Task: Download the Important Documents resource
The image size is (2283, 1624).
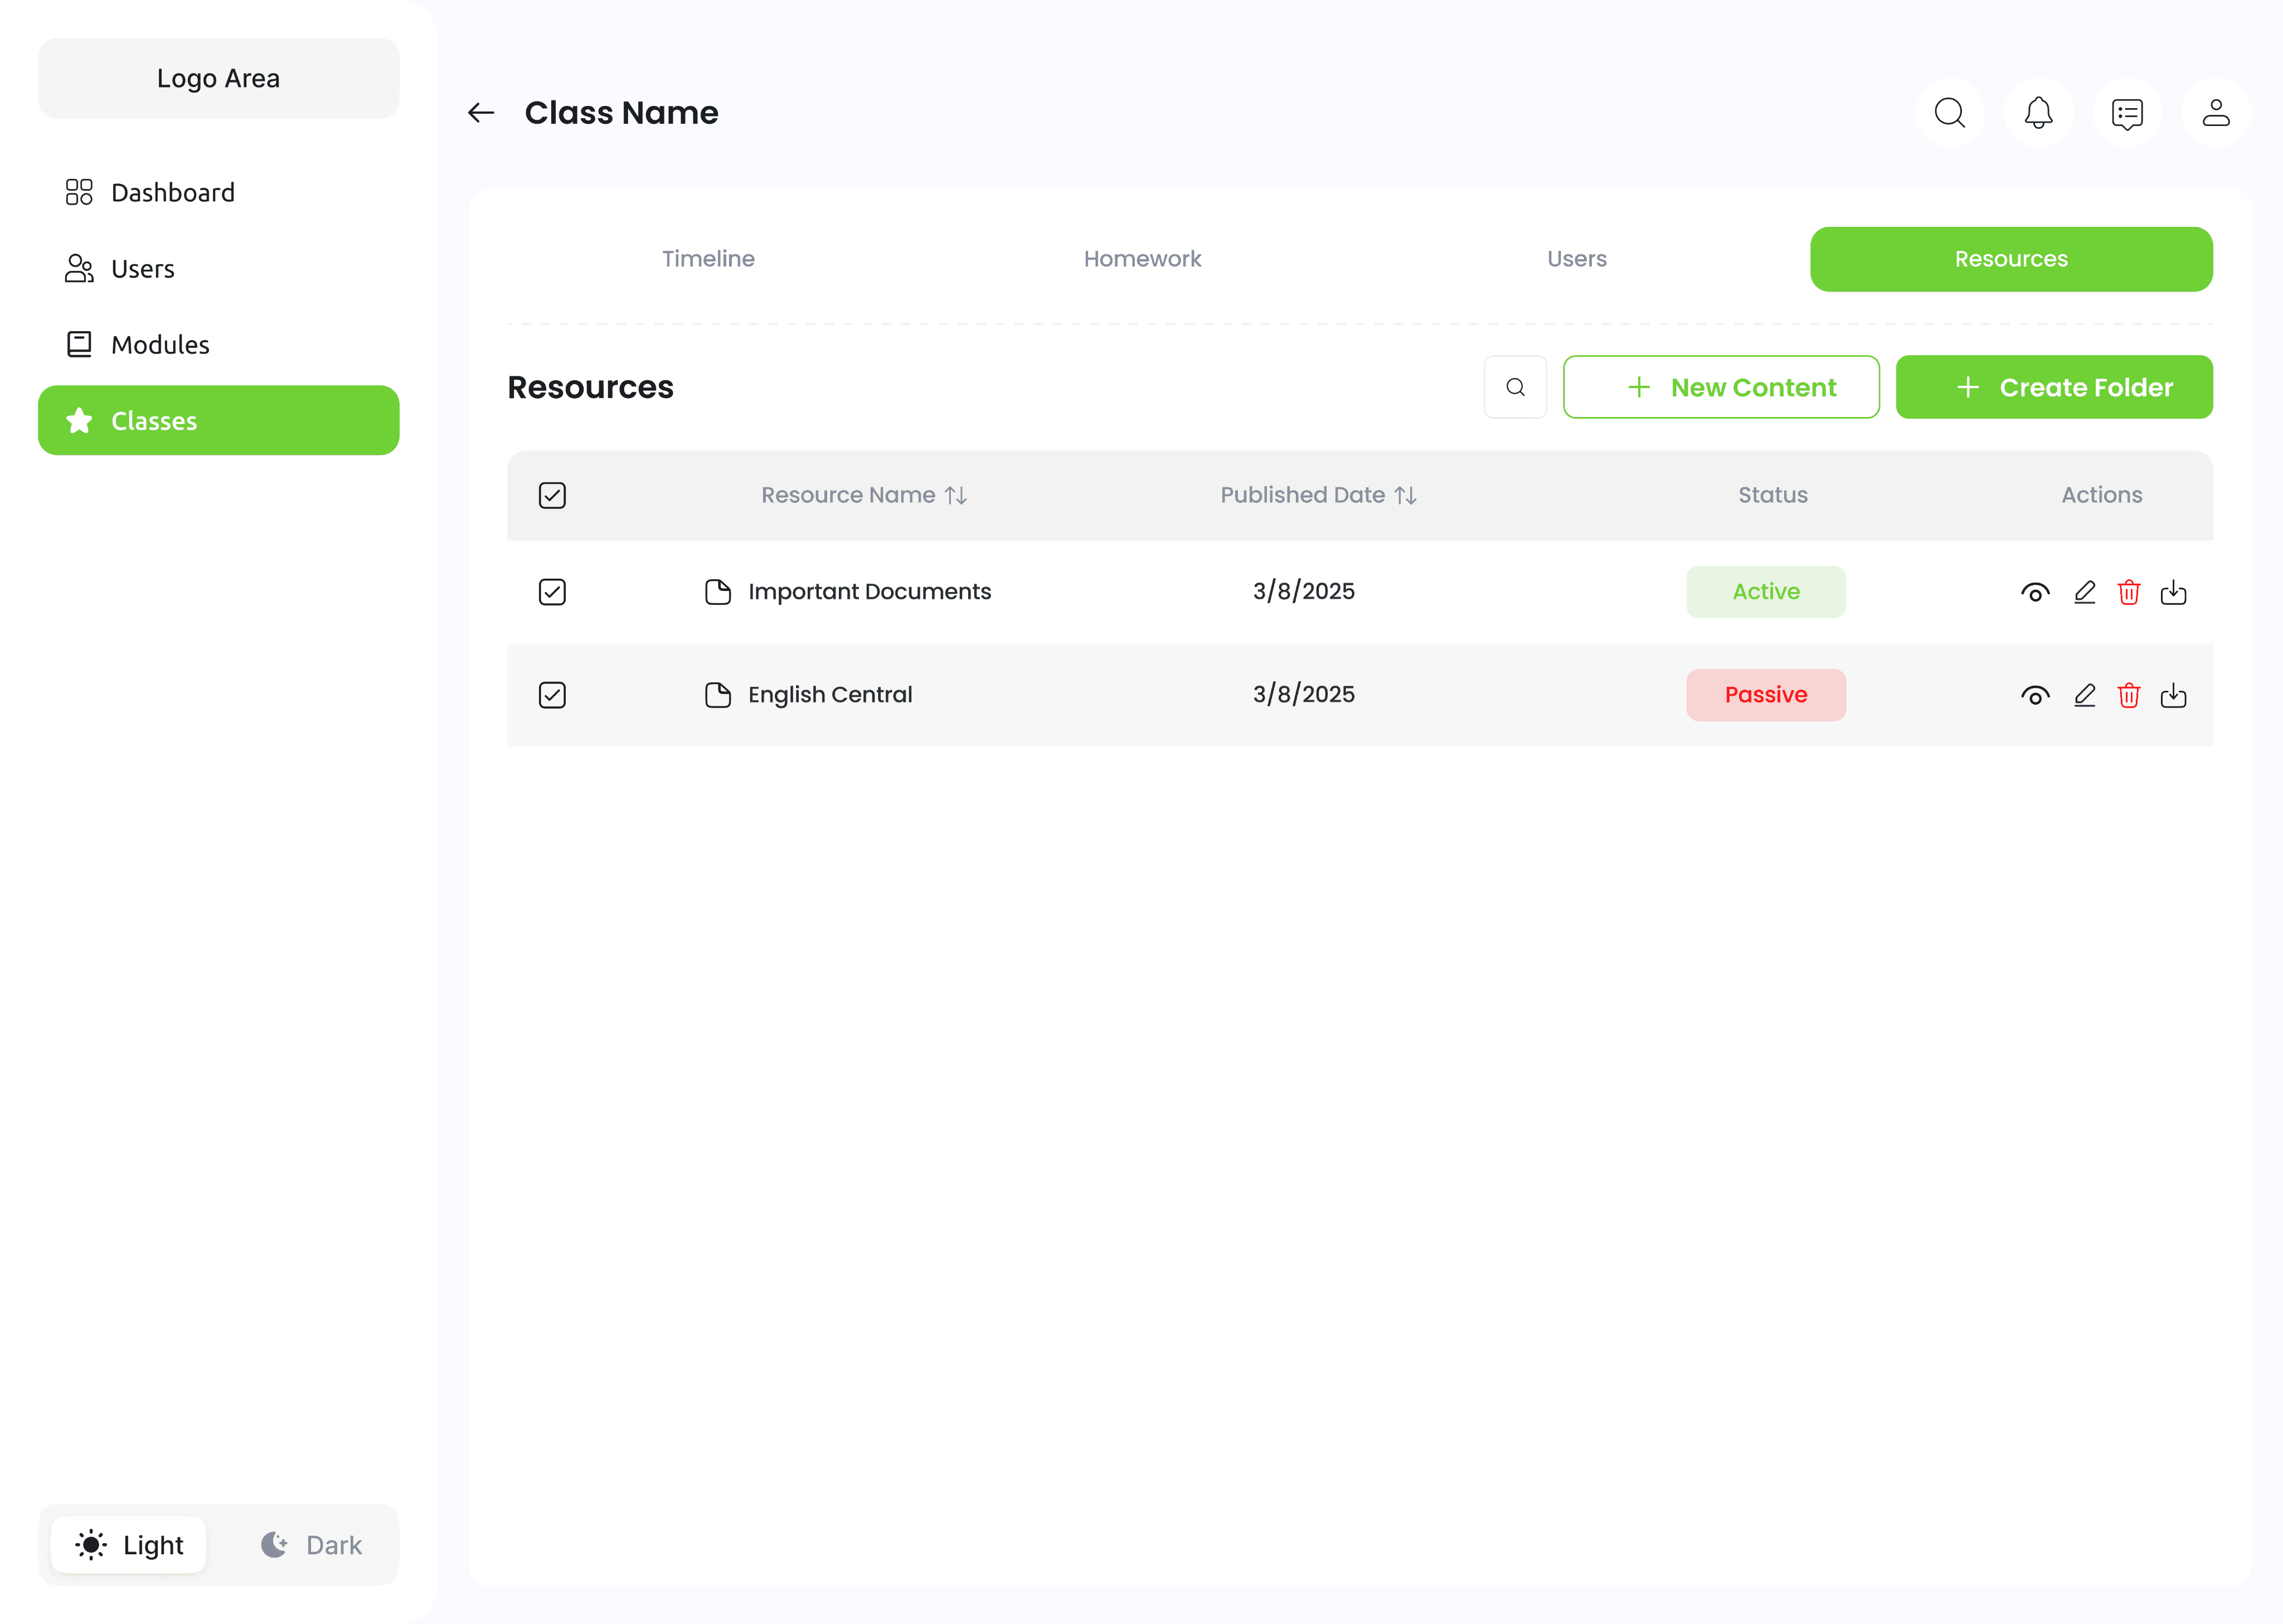Action: click(x=2173, y=592)
